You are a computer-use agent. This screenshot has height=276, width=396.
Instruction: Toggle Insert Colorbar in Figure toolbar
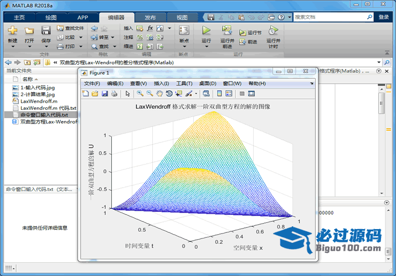(219, 94)
